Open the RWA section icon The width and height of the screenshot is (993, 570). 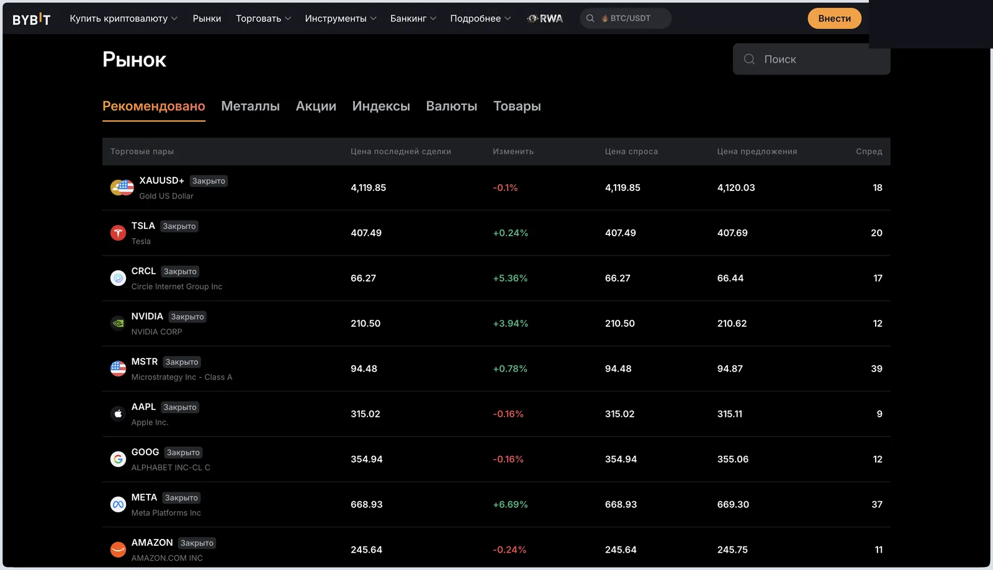tap(545, 19)
